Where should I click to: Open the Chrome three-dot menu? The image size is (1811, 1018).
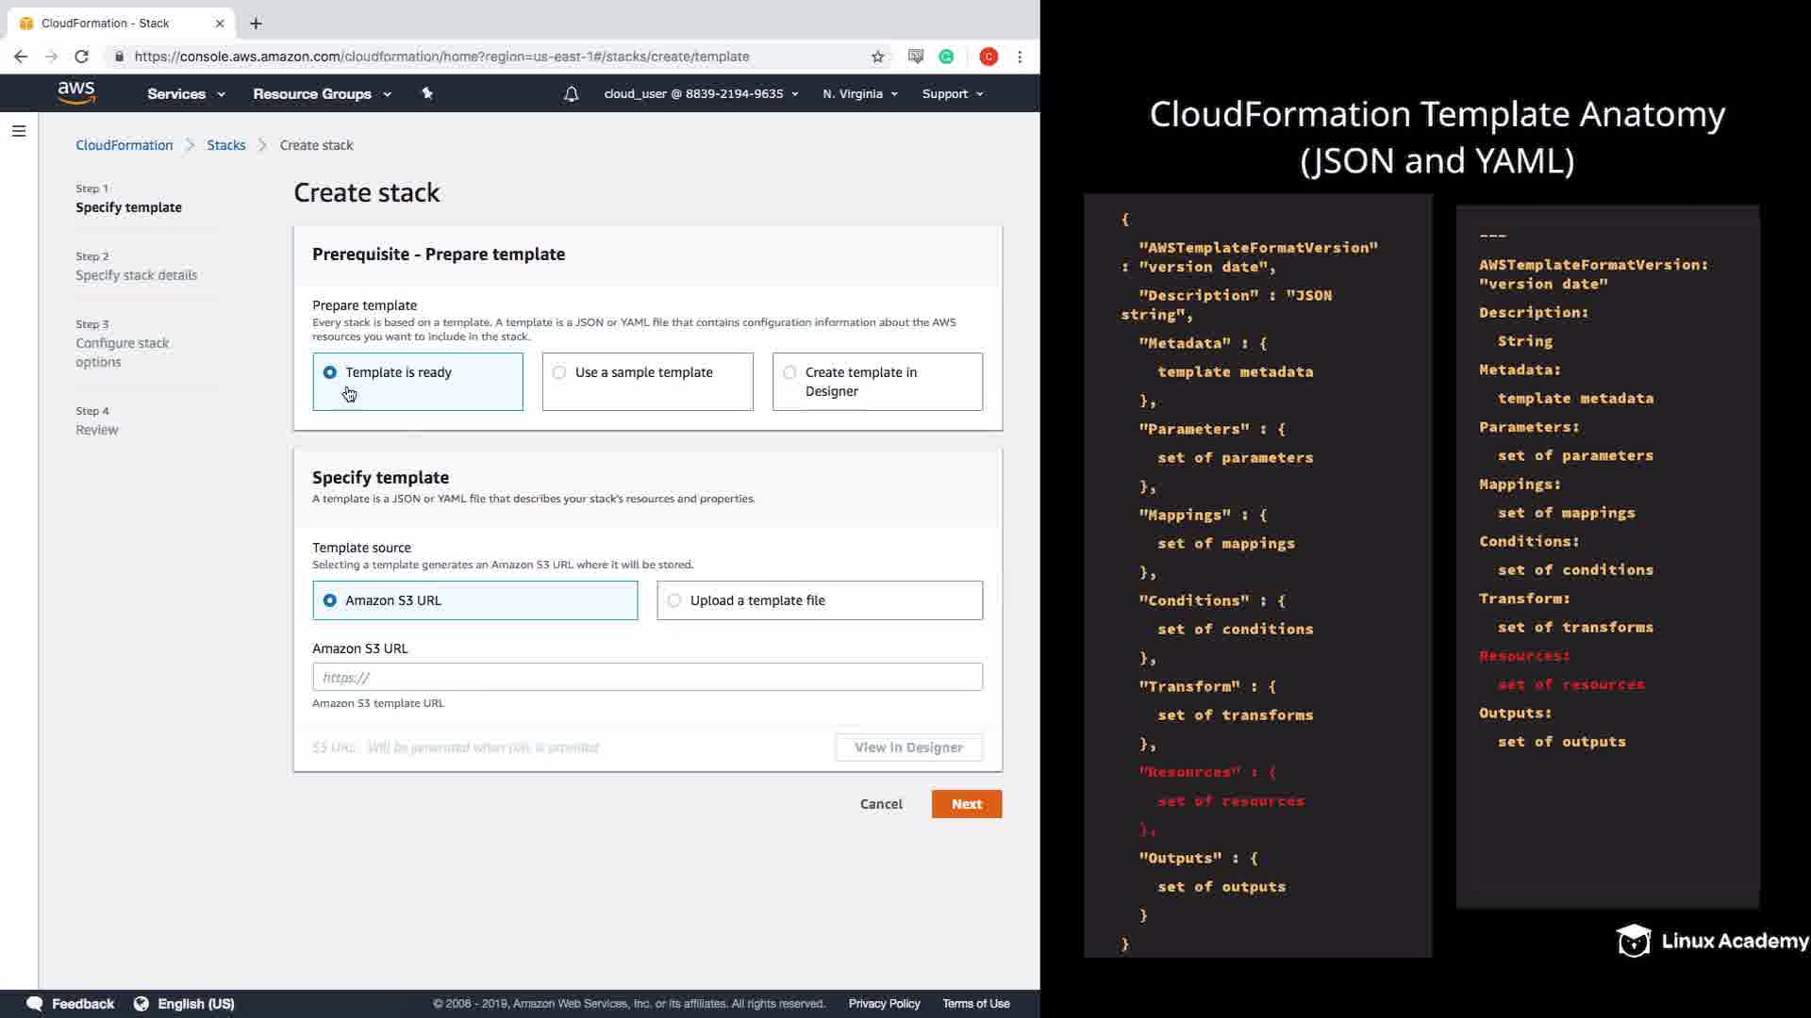[1020, 57]
